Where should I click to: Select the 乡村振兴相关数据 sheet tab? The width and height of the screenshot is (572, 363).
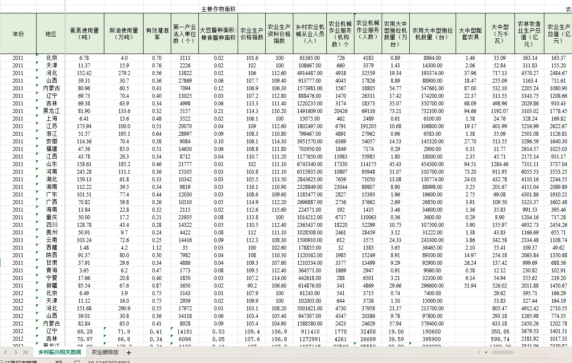click(60, 352)
